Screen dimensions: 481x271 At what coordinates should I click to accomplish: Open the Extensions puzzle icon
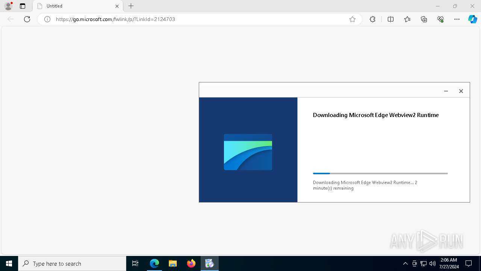point(372,19)
